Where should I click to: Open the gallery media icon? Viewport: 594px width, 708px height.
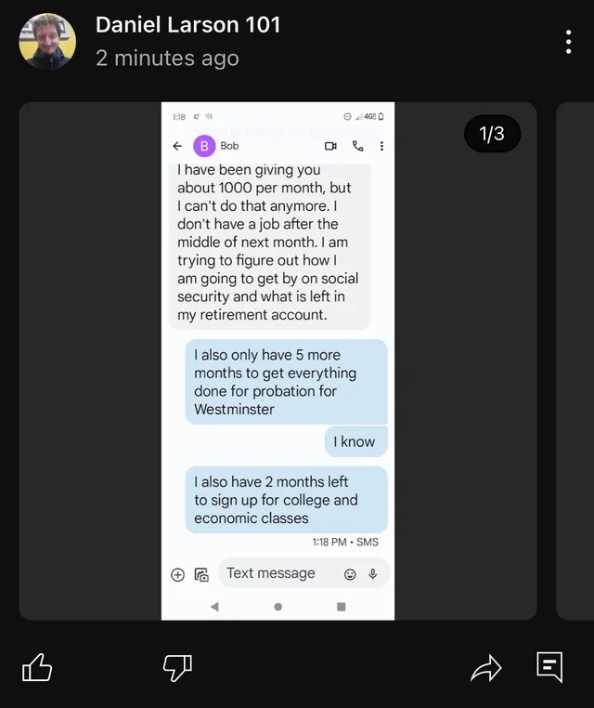201,574
